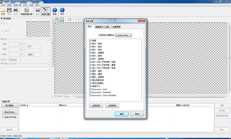
Task: Start a new batch process (新建批量处理)
Action: [27, 11]
